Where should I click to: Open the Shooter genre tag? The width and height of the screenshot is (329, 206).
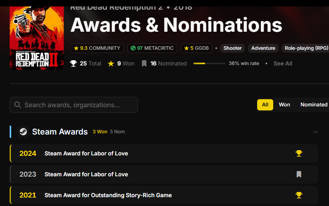click(232, 48)
